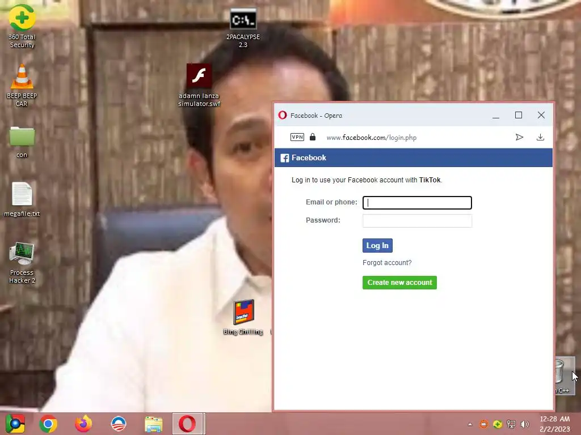Image resolution: width=581 pixels, height=435 pixels.
Task: Click Opera taskbar button
Action: pyautogui.click(x=188, y=424)
